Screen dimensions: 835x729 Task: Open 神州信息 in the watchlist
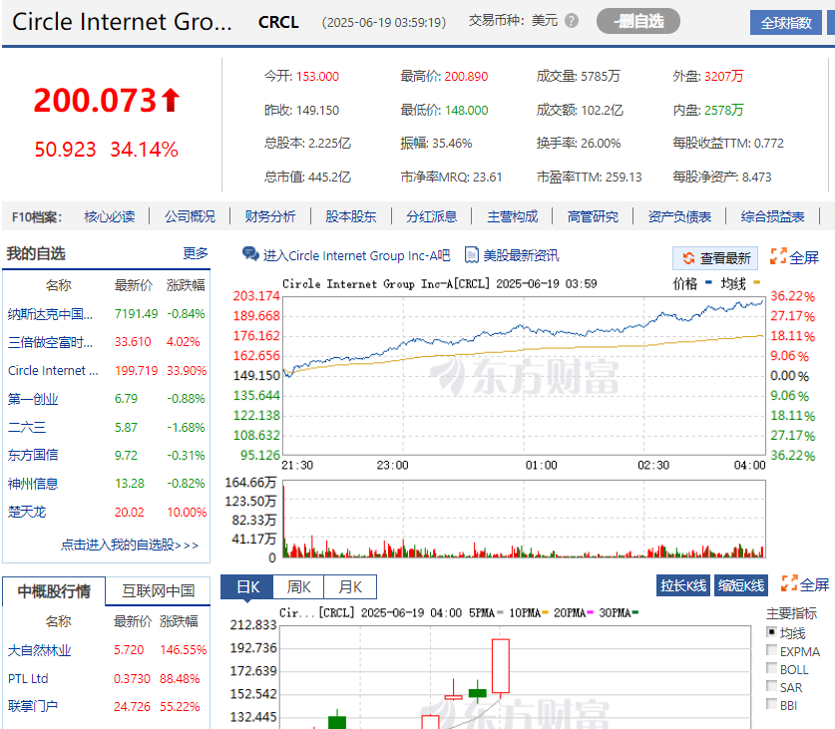tap(33, 484)
